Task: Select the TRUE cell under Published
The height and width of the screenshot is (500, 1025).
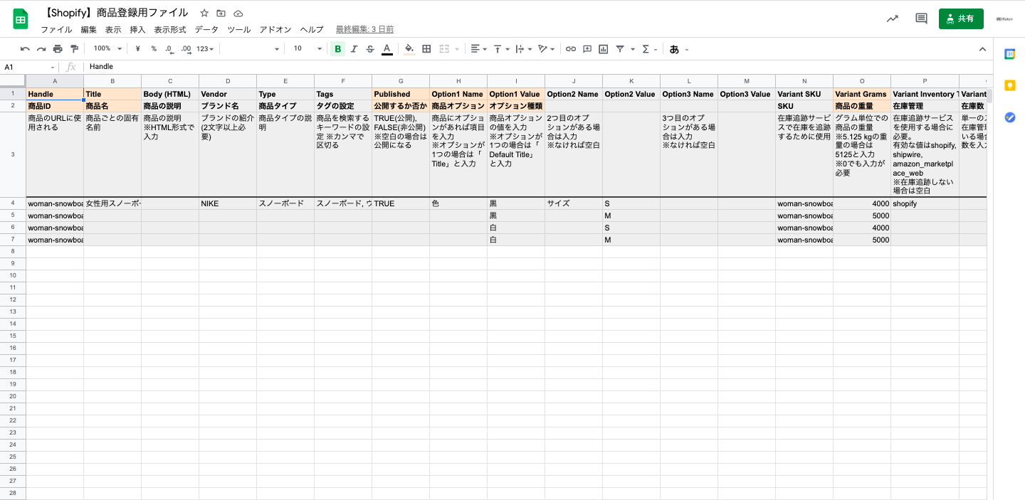Action: click(x=401, y=203)
